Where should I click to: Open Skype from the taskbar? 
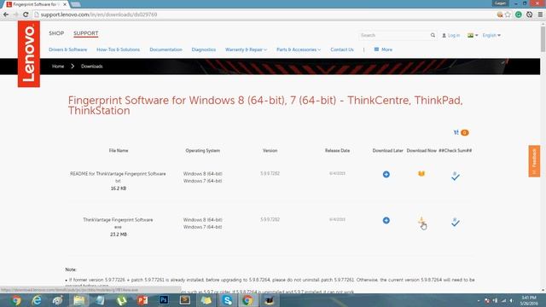click(227, 300)
